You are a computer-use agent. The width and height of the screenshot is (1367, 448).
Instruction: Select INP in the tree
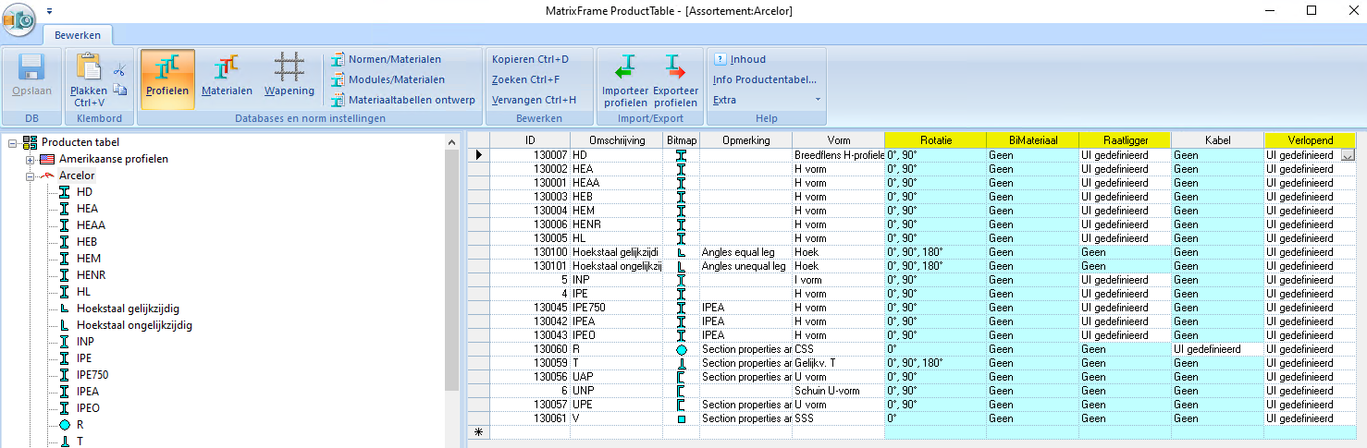tap(86, 342)
